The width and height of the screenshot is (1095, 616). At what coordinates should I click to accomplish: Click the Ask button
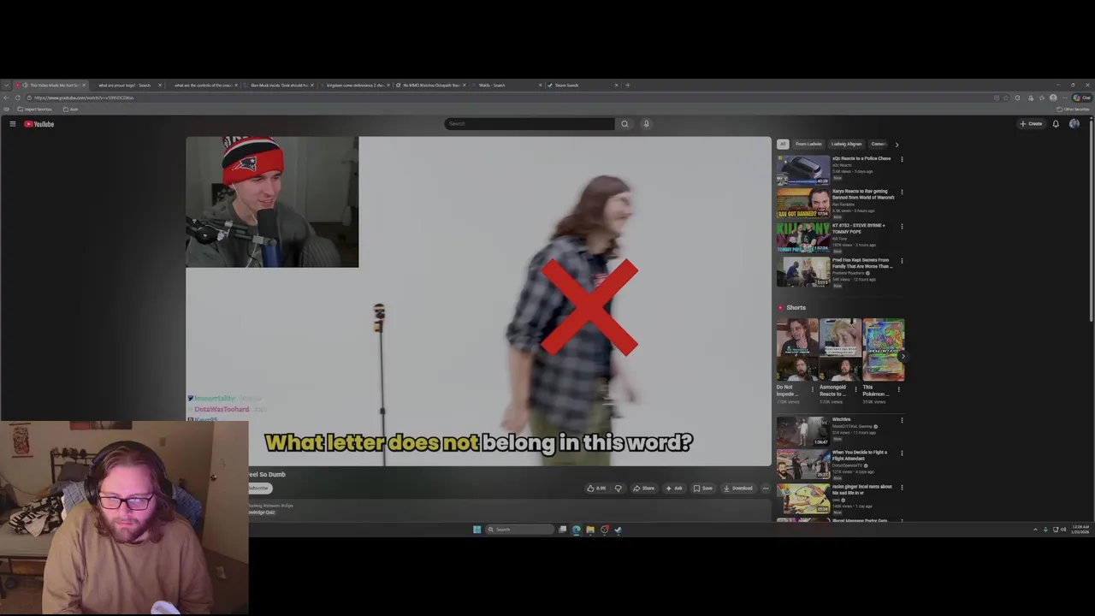[x=674, y=489]
